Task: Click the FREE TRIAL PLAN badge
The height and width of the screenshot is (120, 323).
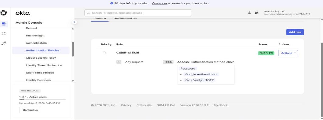Action: (x=30, y=91)
